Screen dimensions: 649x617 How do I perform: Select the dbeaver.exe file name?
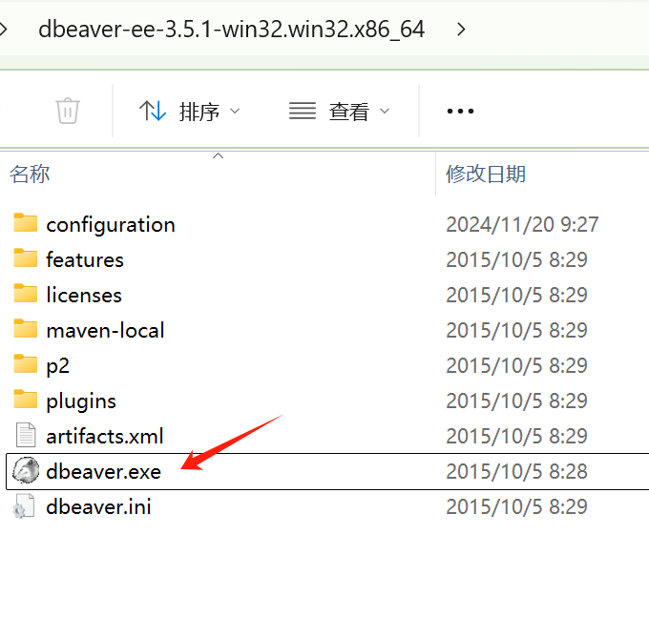pyautogui.click(x=103, y=471)
